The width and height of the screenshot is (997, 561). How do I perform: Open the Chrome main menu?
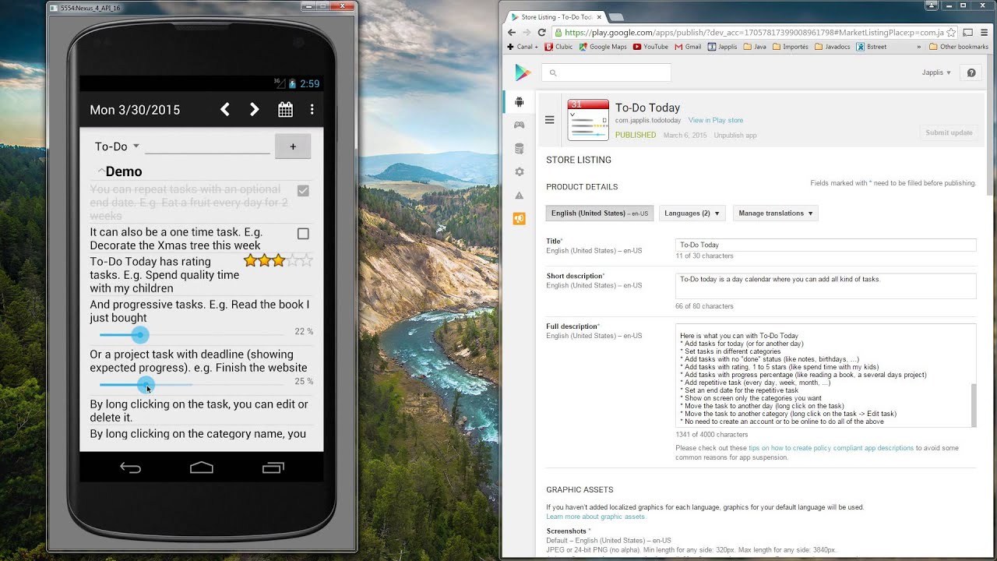[986, 33]
